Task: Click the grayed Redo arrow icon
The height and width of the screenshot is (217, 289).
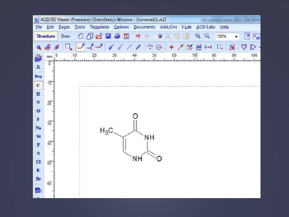Action: coord(147,36)
